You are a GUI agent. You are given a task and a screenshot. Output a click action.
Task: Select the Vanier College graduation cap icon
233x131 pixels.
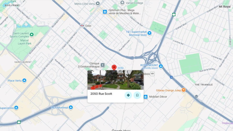122,3
